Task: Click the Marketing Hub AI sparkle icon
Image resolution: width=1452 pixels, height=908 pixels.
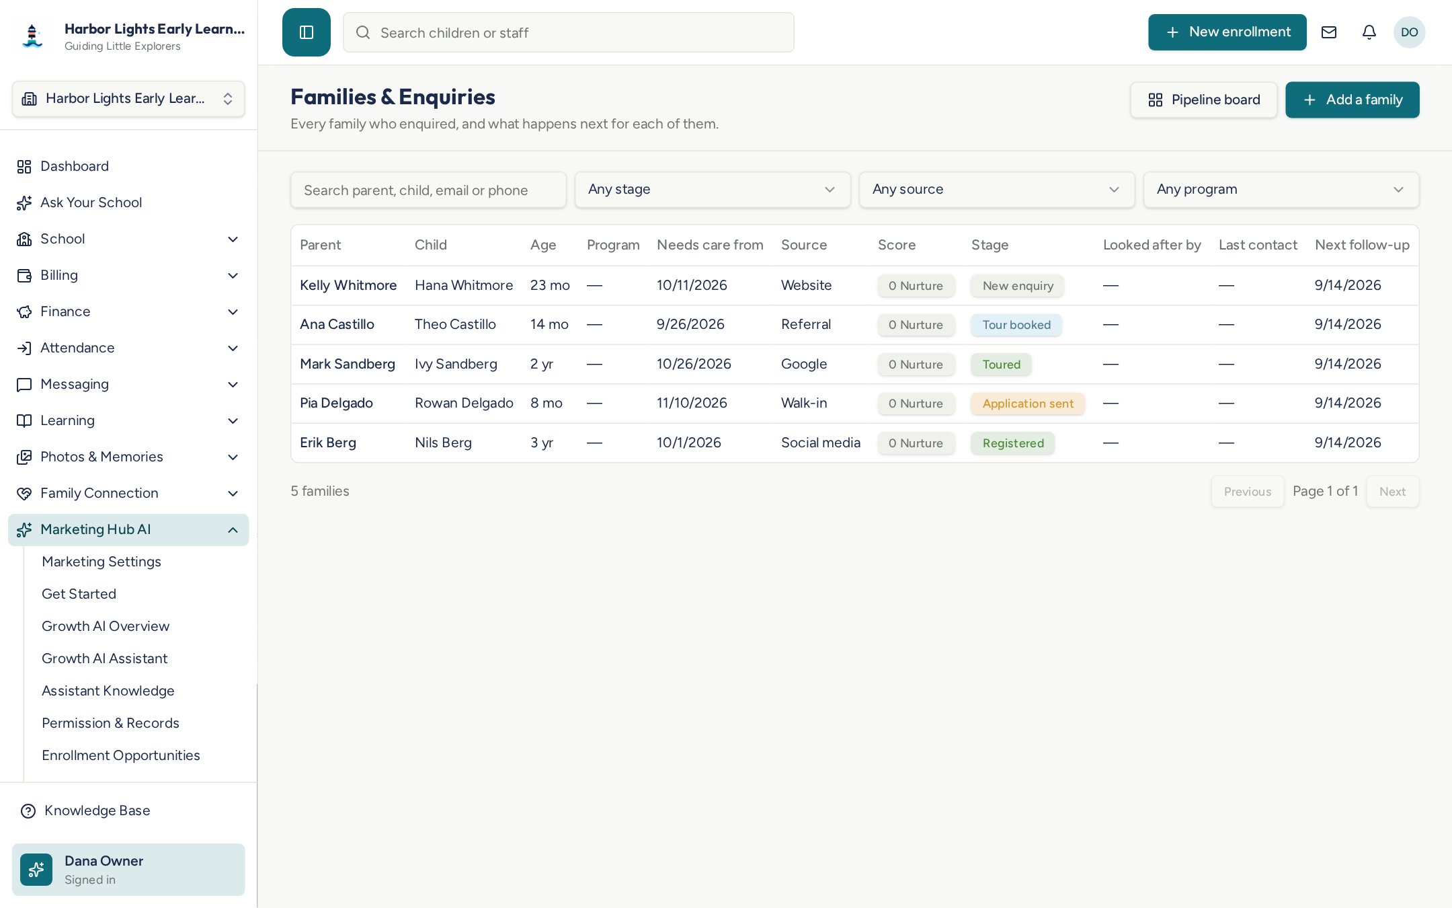Action: coord(24,529)
